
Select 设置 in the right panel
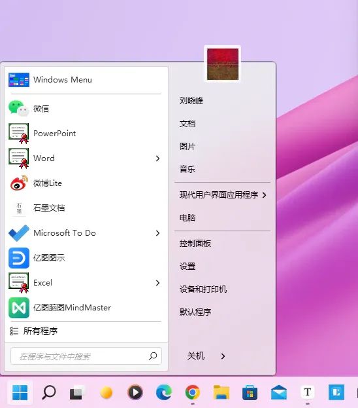point(187,266)
